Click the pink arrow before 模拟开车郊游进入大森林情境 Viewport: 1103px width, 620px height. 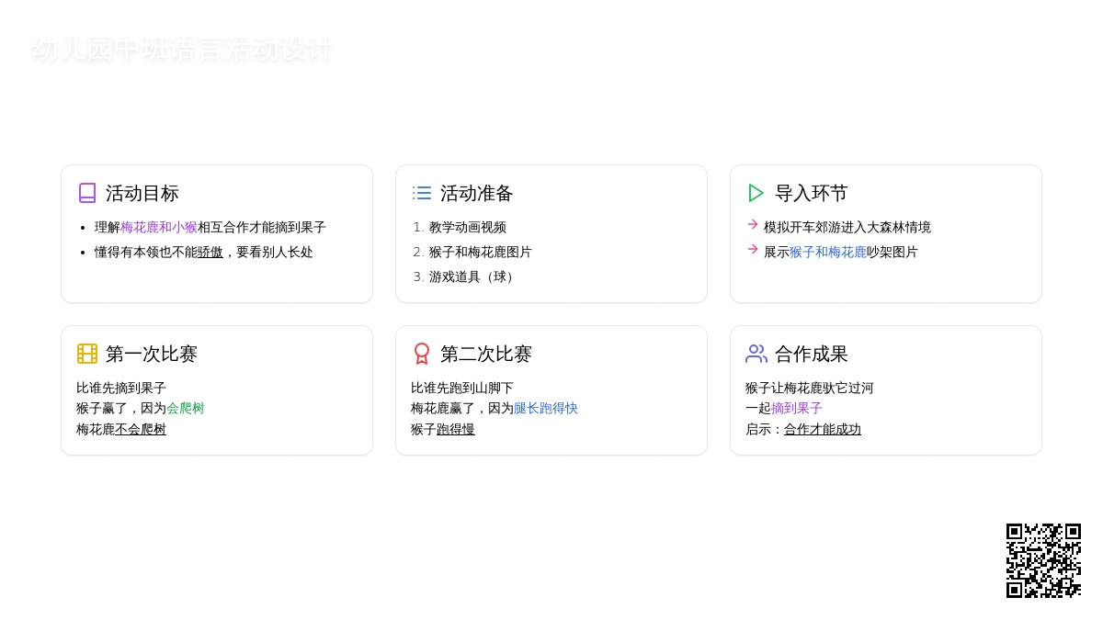point(753,224)
